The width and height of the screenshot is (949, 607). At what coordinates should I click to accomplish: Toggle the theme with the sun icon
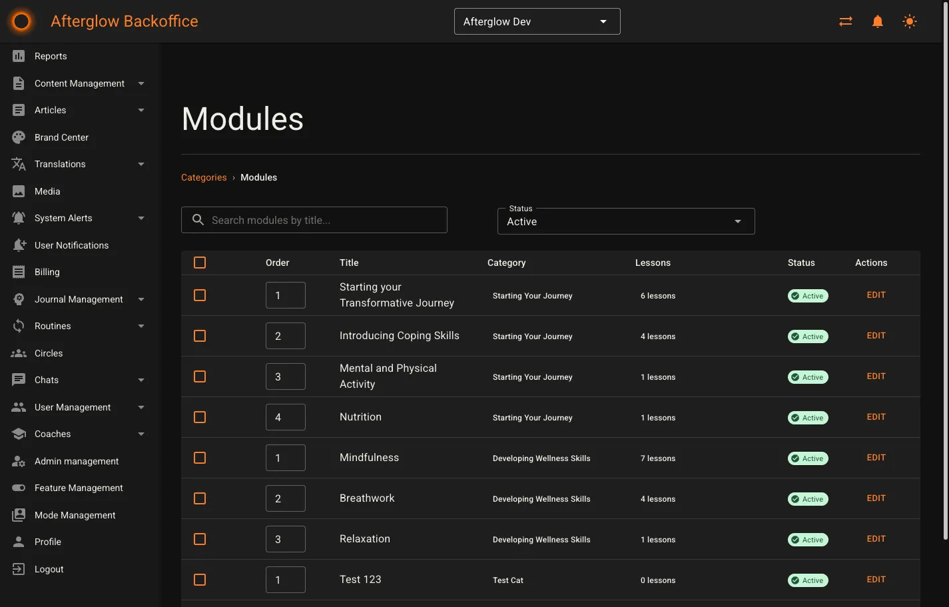point(909,21)
